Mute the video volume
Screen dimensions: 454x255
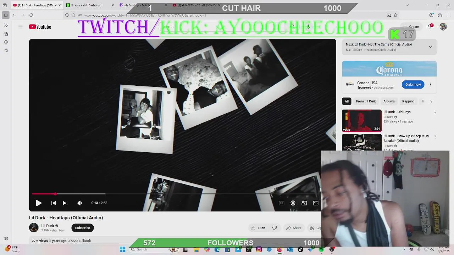(79, 203)
